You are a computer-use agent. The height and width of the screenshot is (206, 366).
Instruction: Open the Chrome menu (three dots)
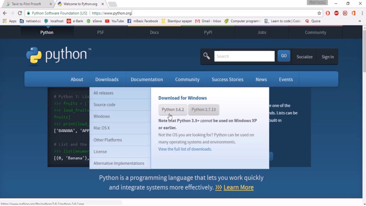click(x=362, y=13)
